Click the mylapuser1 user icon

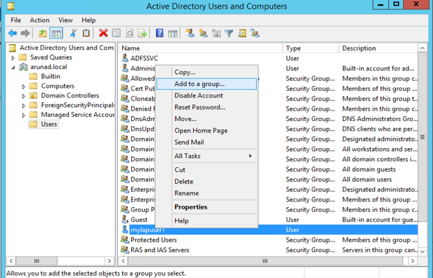125,229
